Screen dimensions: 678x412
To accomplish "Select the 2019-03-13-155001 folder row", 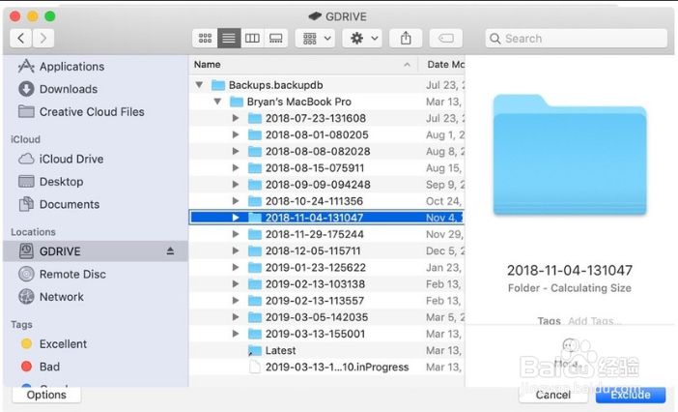I will click(x=326, y=334).
